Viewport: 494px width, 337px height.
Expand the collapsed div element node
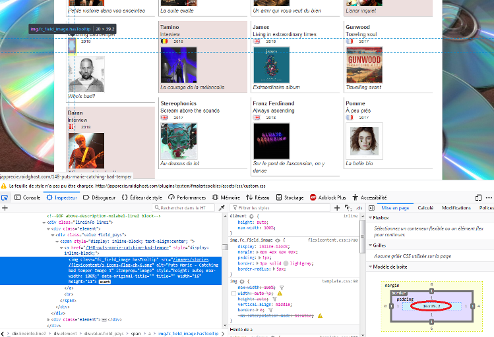(x=48, y=319)
